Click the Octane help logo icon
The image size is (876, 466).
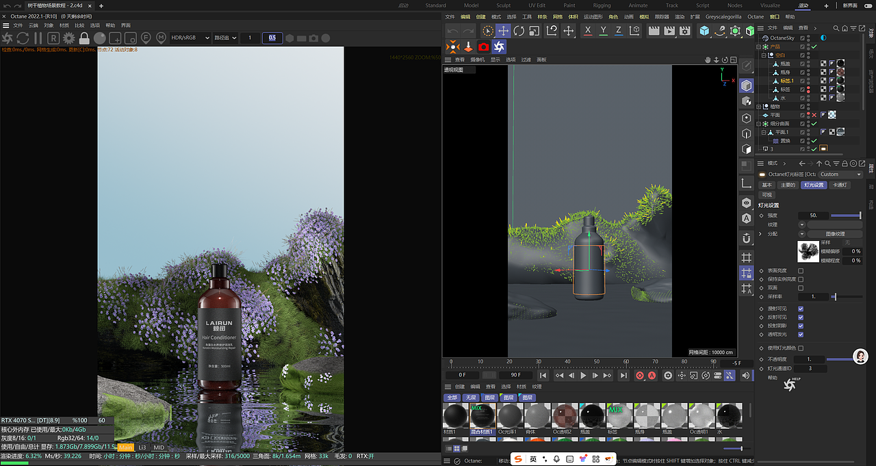pos(790,385)
